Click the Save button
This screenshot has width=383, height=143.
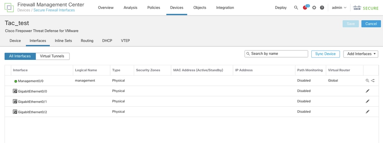pyautogui.click(x=350, y=24)
